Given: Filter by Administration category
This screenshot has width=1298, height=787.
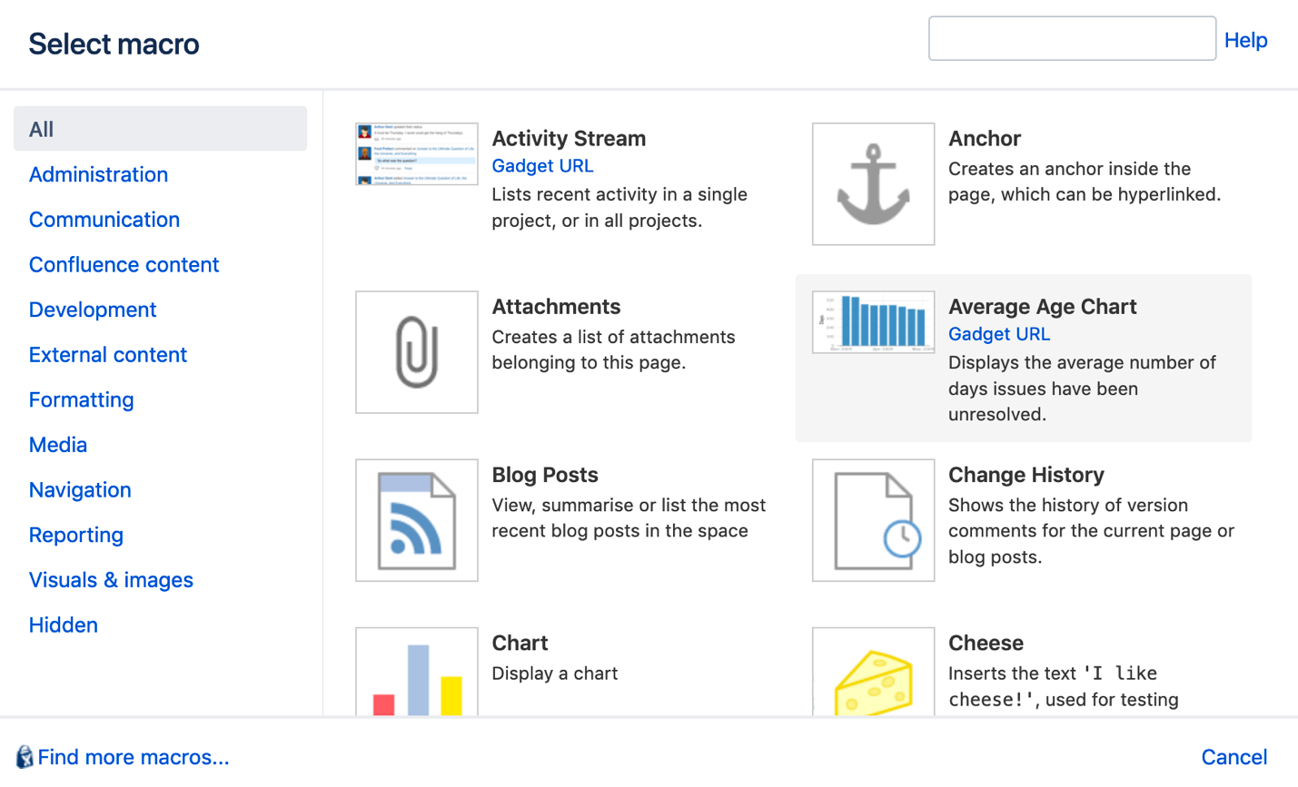Looking at the screenshot, I should 98,174.
